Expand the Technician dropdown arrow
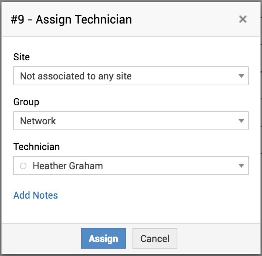 241,166
